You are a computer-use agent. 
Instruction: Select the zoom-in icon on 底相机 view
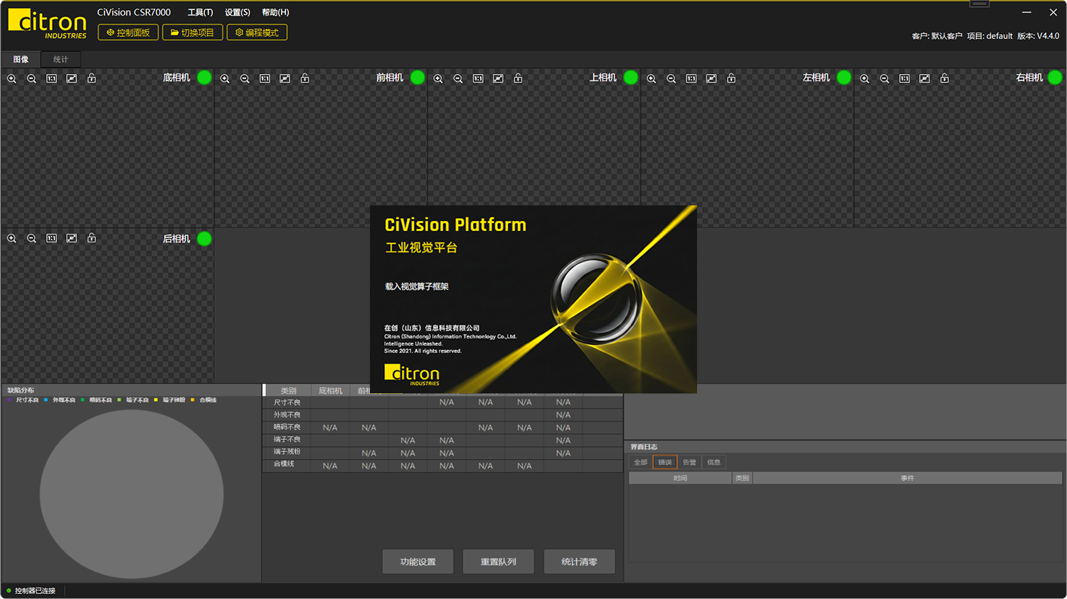pyautogui.click(x=11, y=78)
